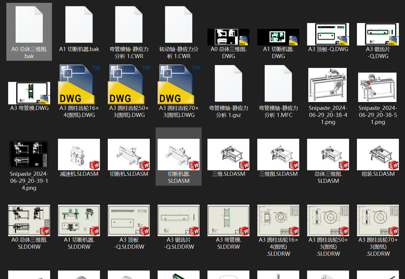This screenshot has height=279, width=405.
Task: Select the A1 切断机器.bak file icon
Action: [79, 24]
